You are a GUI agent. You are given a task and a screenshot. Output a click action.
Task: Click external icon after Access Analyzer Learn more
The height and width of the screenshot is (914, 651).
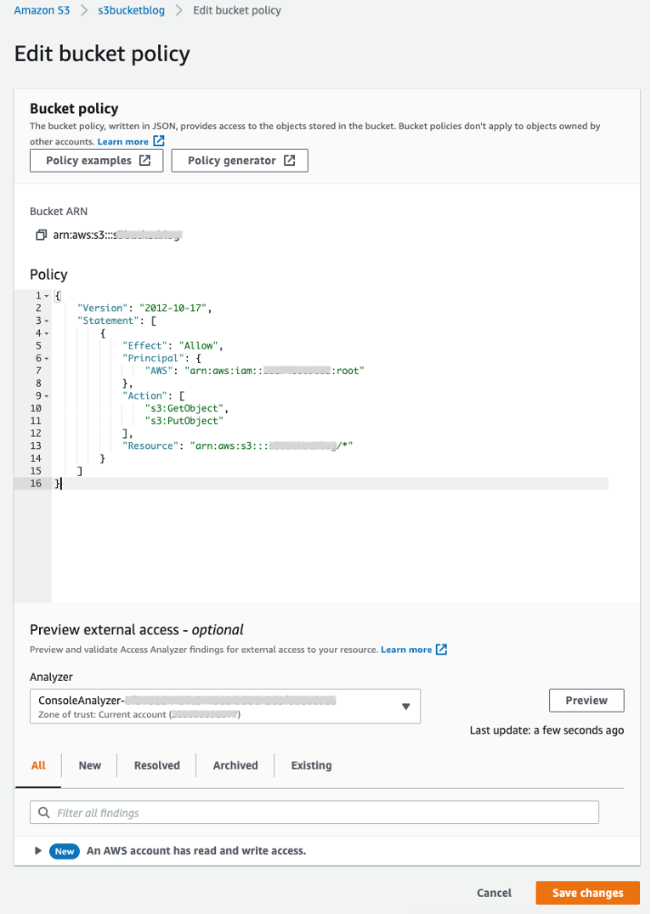pos(441,650)
